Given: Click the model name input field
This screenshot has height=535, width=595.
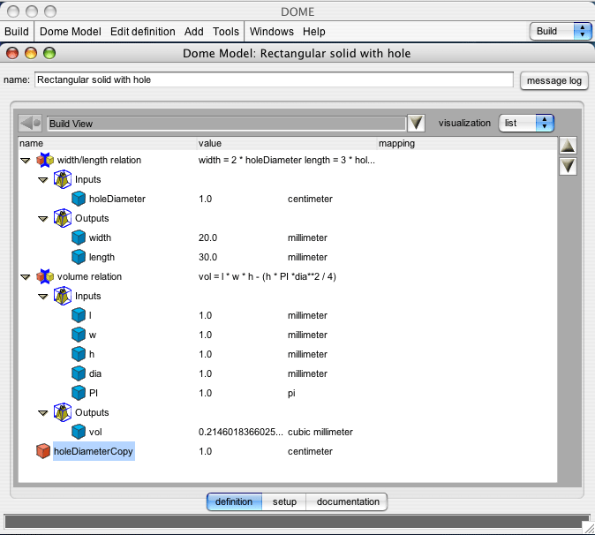Looking at the screenshot, I should click(x=274, y=79).
